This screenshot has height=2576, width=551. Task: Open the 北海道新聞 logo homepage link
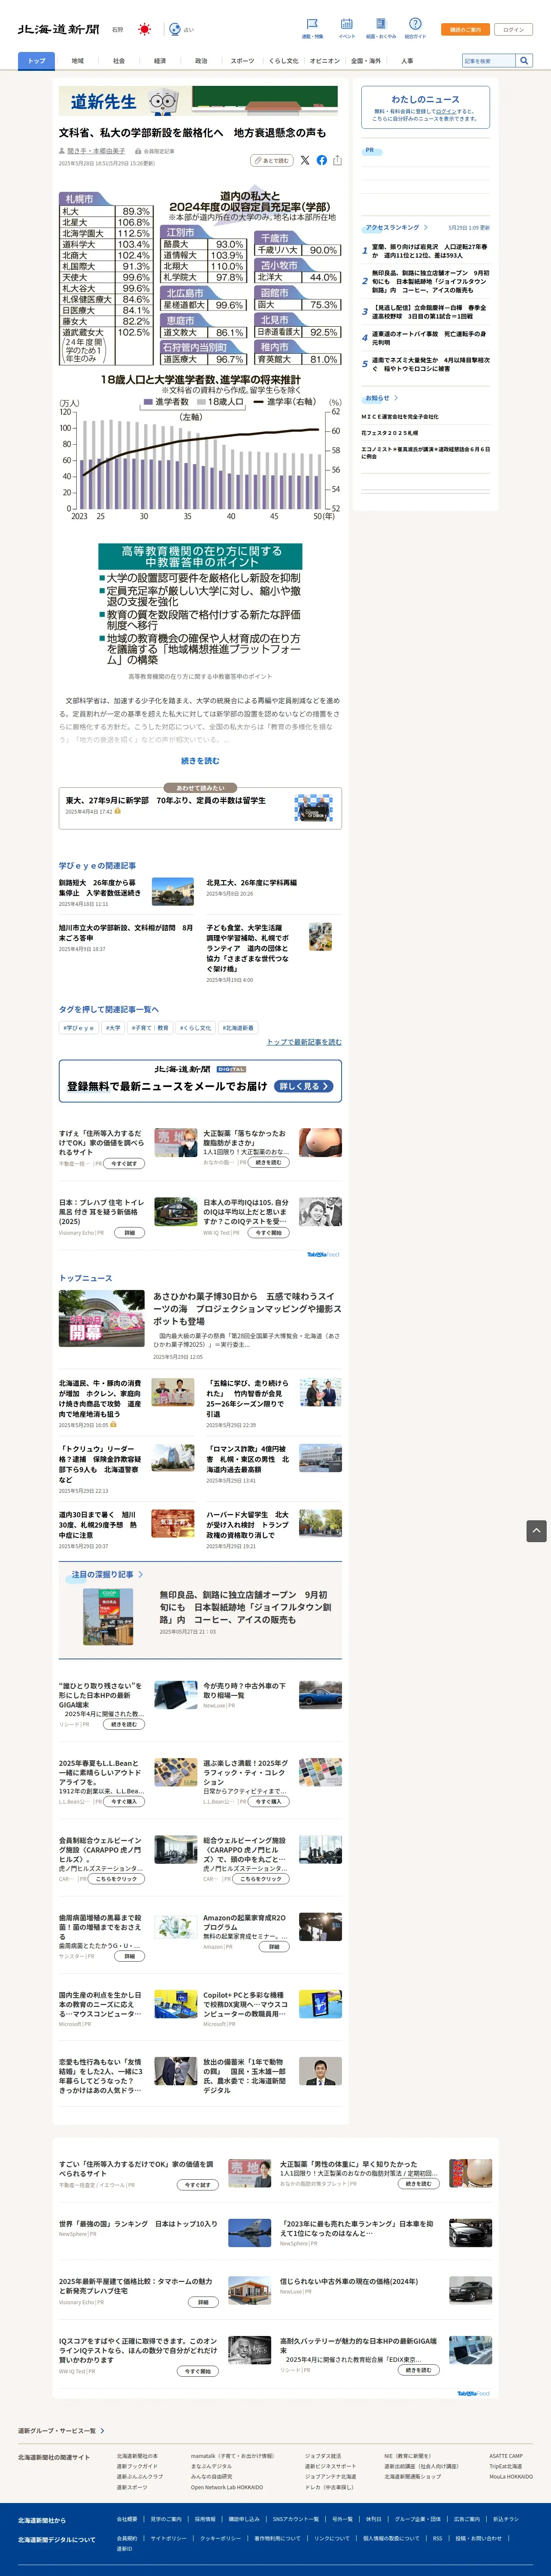coord(58,29)
